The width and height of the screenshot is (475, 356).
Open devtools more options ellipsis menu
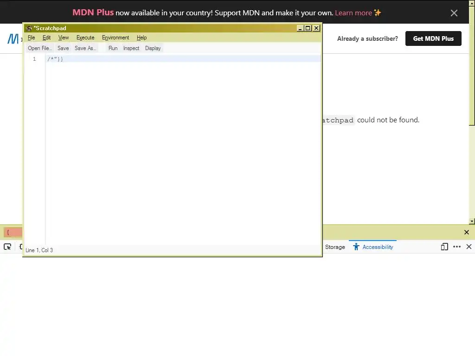457,247
